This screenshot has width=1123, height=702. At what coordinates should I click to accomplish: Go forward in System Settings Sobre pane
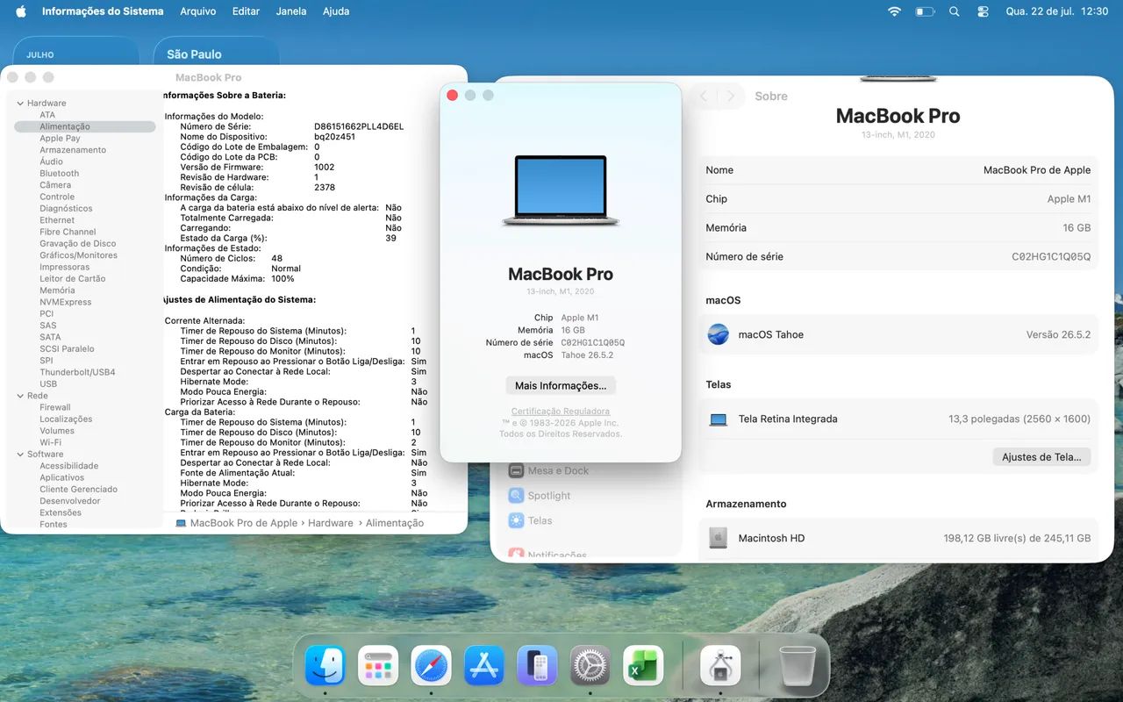(730, 97)
